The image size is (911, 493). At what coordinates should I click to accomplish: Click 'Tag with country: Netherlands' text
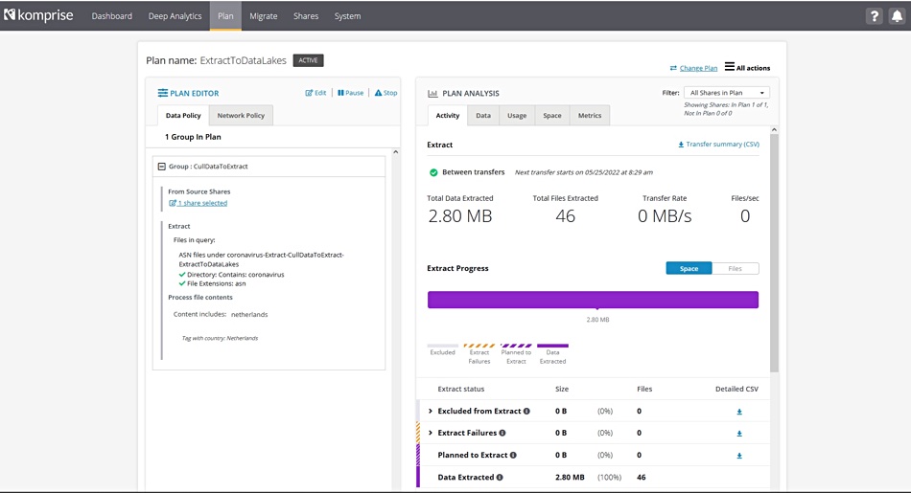tap(220, 338)
